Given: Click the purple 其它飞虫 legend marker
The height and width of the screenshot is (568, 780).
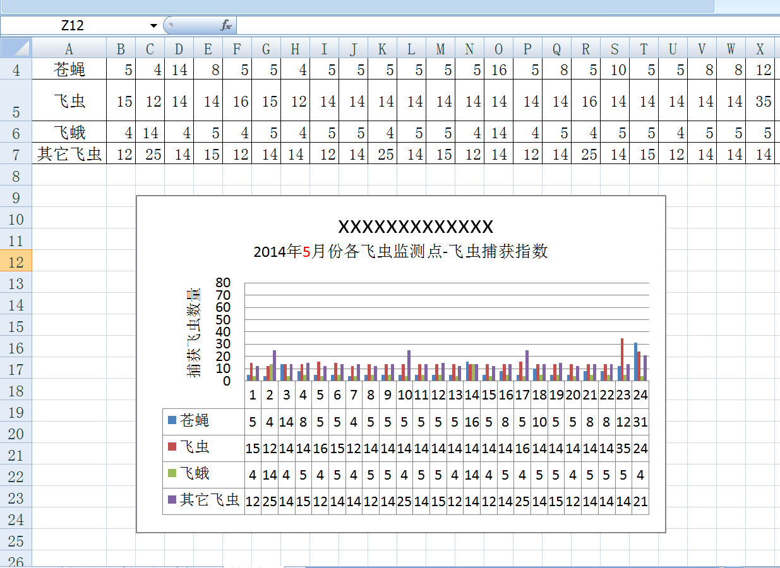Looking at the screenshot, I should 172,500.
